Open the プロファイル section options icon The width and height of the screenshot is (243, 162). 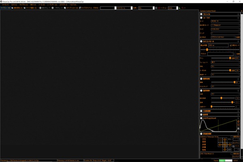[238, 14]
